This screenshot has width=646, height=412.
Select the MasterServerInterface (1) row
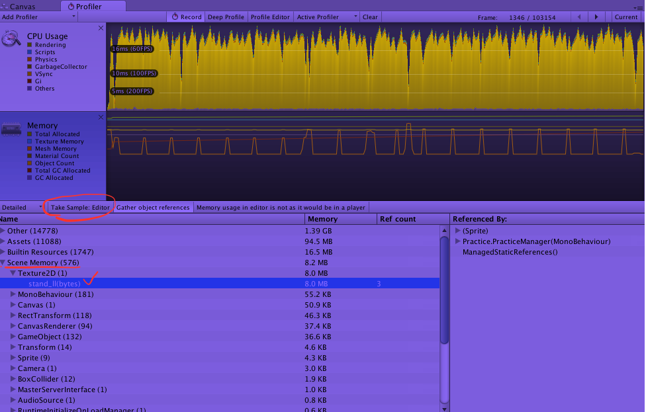point(220,390)
